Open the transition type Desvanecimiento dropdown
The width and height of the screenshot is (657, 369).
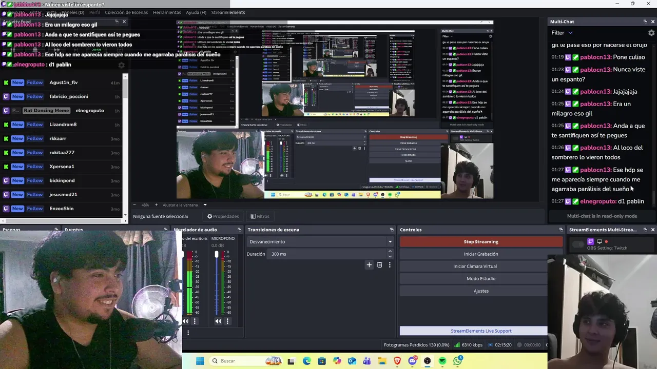(x=320, y=241)
